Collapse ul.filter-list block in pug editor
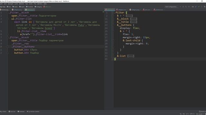This screenshot has width=206, height=115. pos(8,19)
